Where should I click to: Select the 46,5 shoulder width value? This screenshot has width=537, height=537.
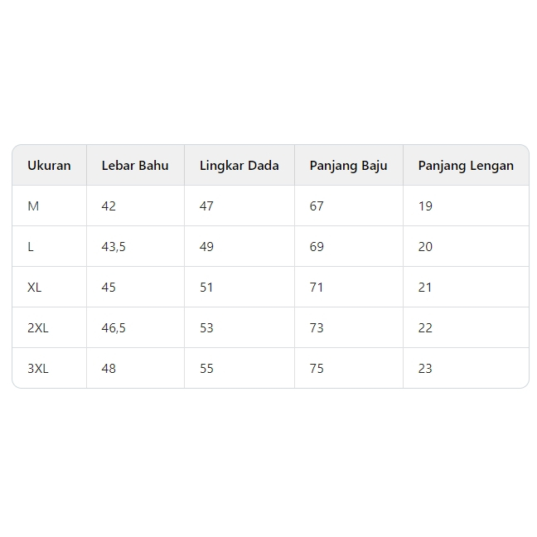114,327
